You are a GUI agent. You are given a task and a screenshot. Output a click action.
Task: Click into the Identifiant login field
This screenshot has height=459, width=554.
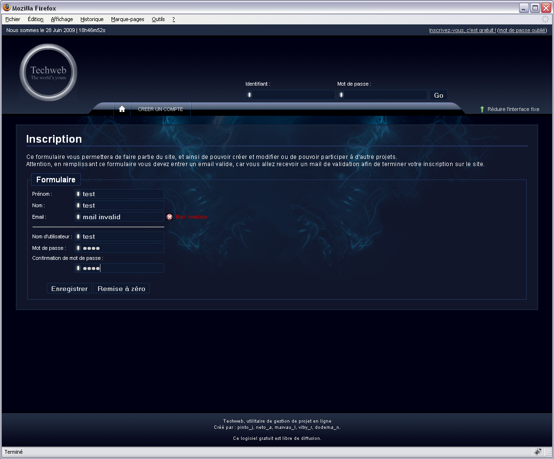290,95
